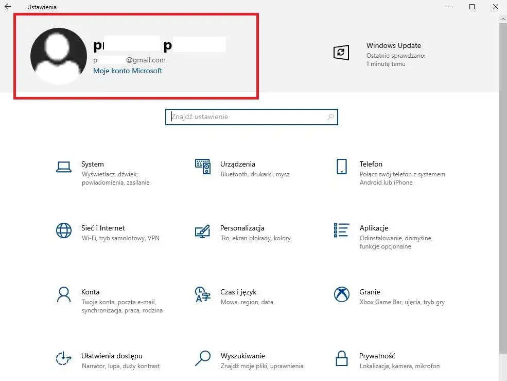Click the Windows Update sync icon
The image size is (507, 381).
point(341,53)
